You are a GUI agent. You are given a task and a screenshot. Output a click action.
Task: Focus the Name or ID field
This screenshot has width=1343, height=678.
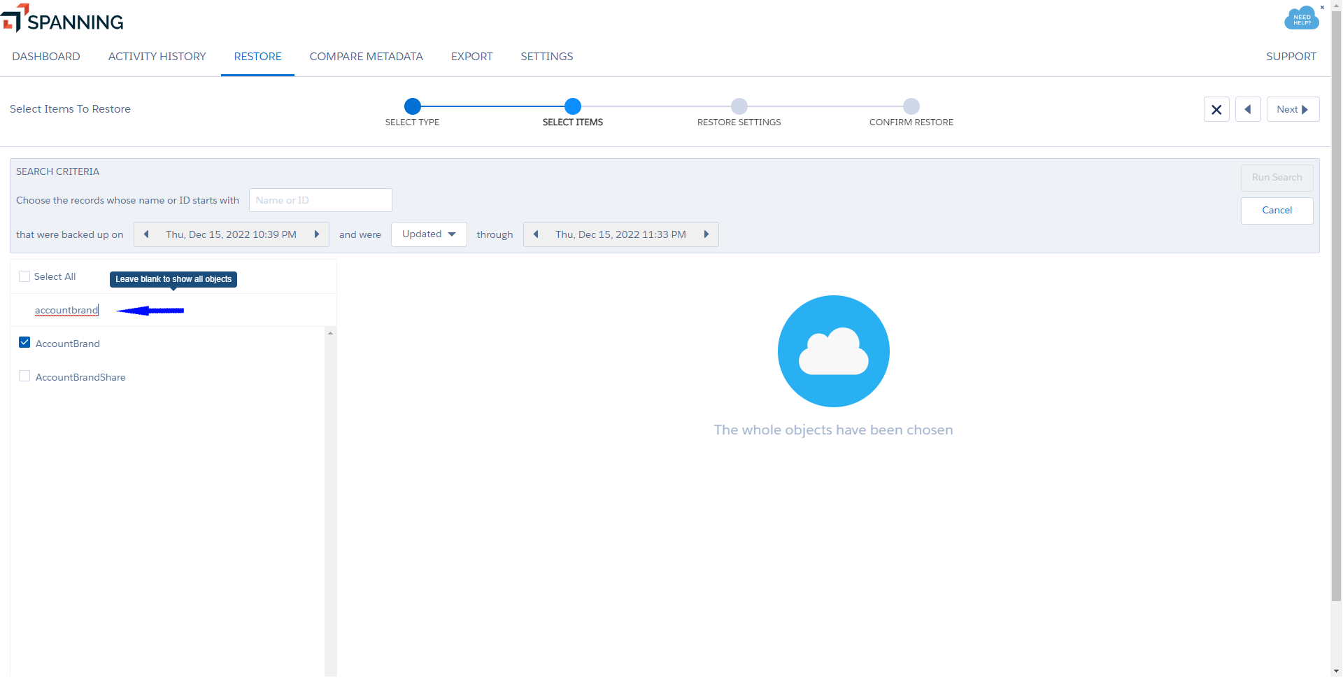320,200
